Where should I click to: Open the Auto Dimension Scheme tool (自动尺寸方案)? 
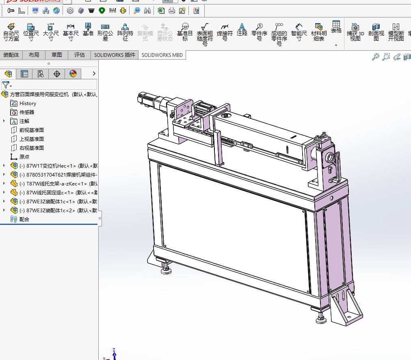[11, 32]
